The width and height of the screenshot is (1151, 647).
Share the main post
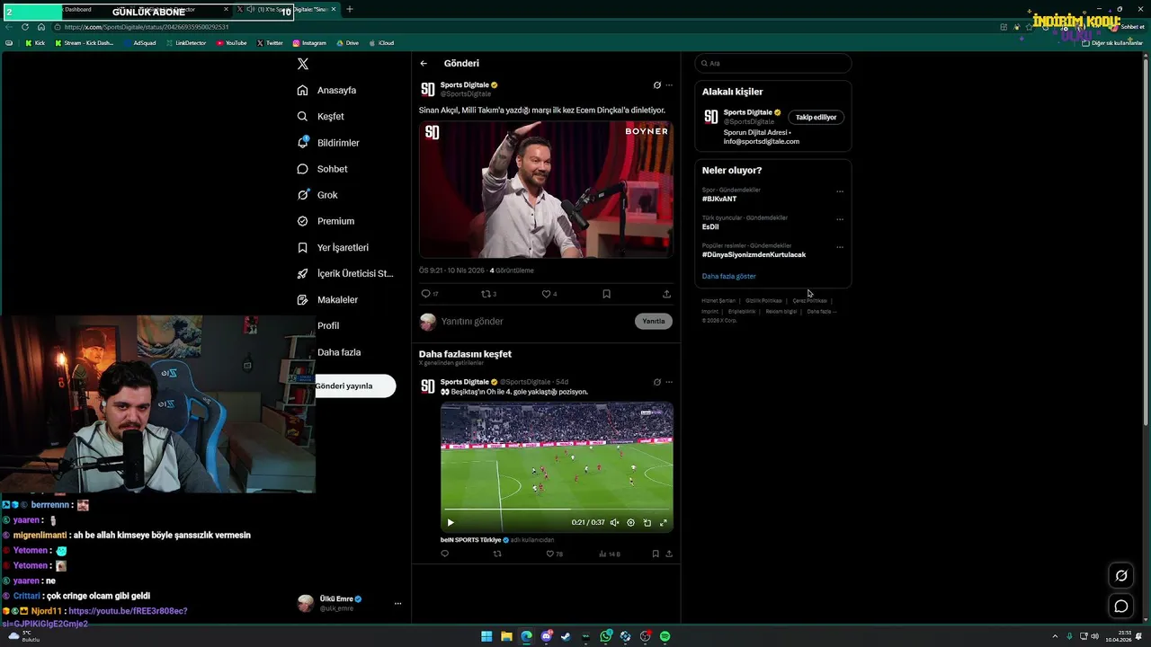pos(666,294)
